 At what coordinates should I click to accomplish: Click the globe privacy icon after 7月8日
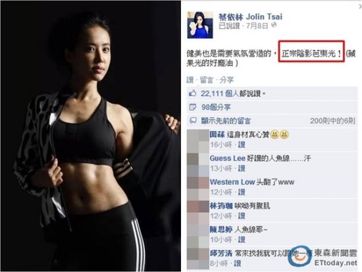click(x=274, y=25)
